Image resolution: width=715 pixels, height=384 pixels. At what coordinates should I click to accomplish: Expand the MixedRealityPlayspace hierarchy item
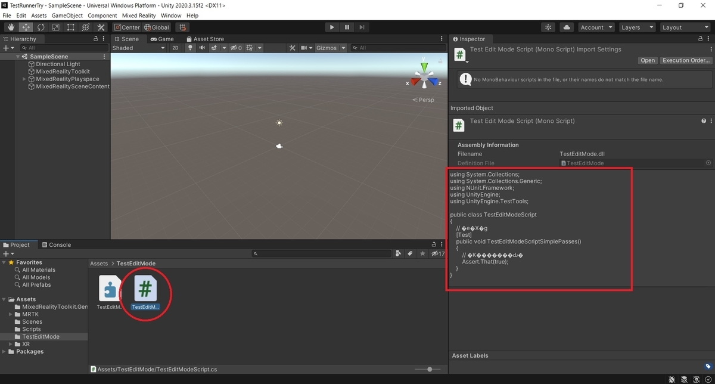24,79
